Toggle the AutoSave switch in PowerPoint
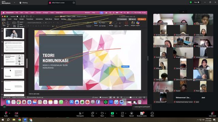The image size is (218, 122). tap(17, 17)
